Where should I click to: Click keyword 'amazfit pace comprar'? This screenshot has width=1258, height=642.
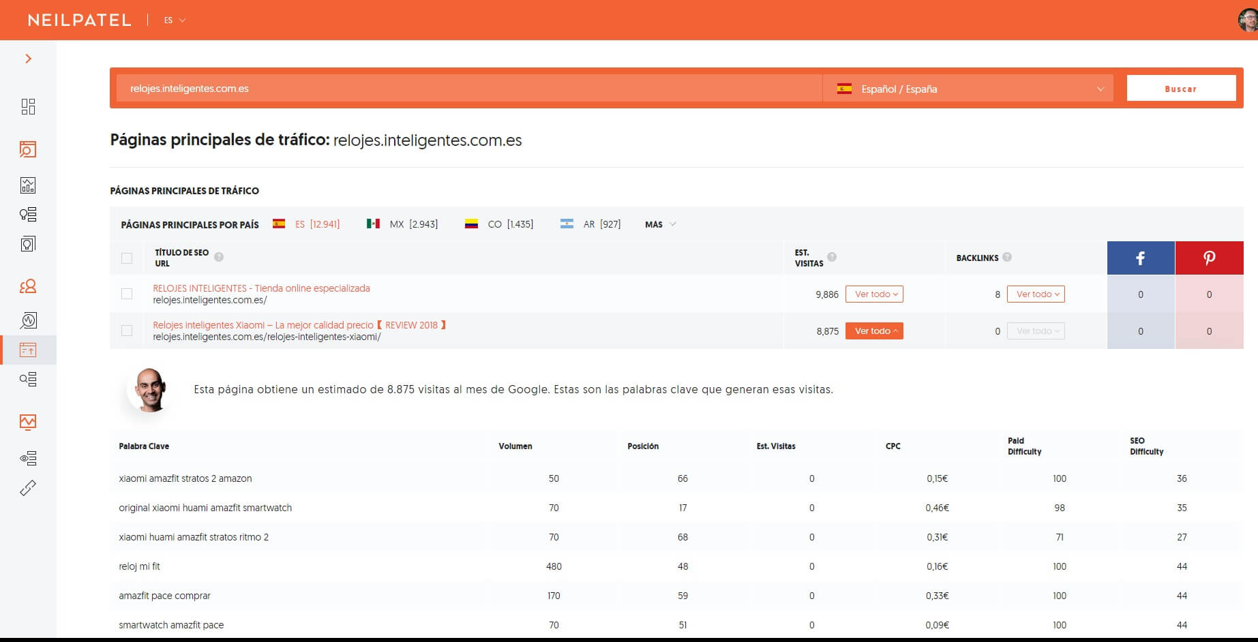click(x=164, y=596)
